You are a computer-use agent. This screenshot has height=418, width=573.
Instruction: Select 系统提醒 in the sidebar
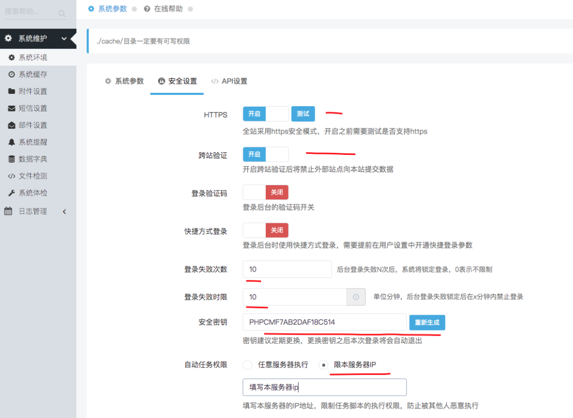pyautogui.click(x=29, y=142)
